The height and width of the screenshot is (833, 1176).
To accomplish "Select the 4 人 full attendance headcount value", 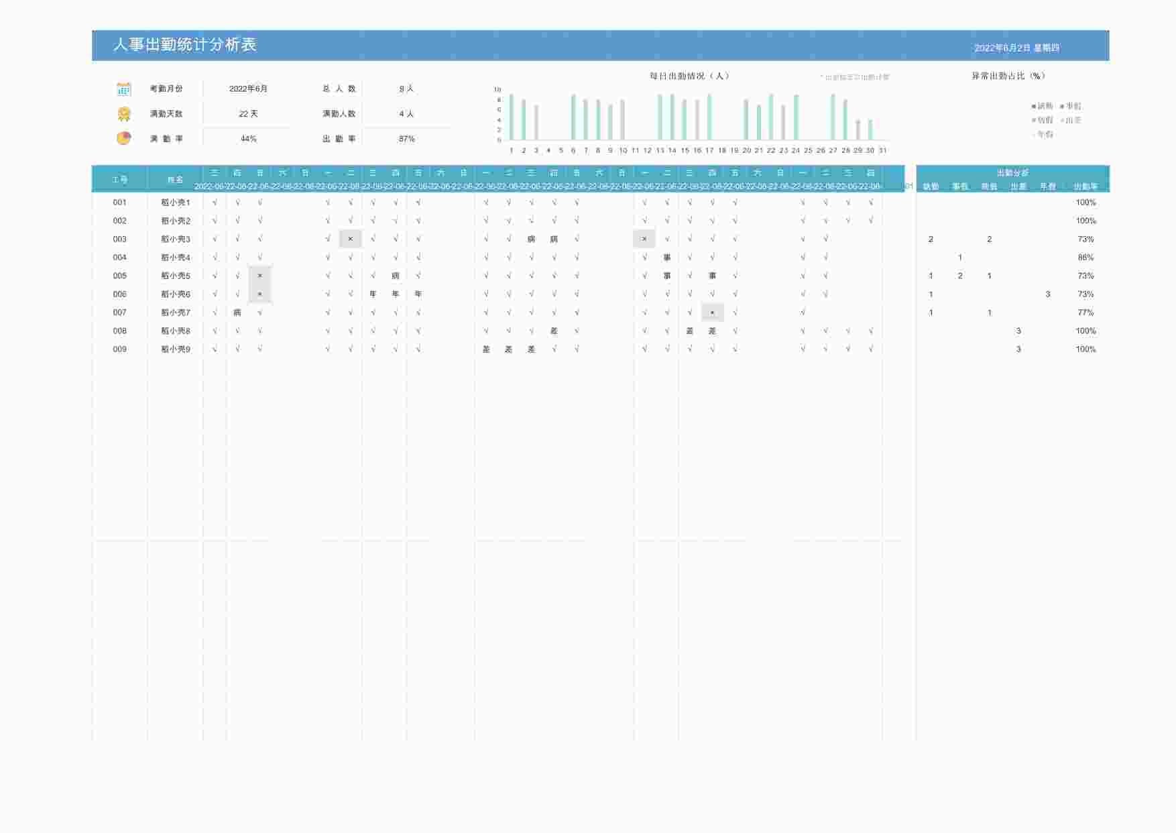I will [x=406, y=114].
